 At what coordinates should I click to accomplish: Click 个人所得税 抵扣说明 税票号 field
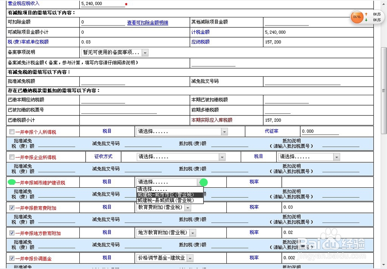341,144
